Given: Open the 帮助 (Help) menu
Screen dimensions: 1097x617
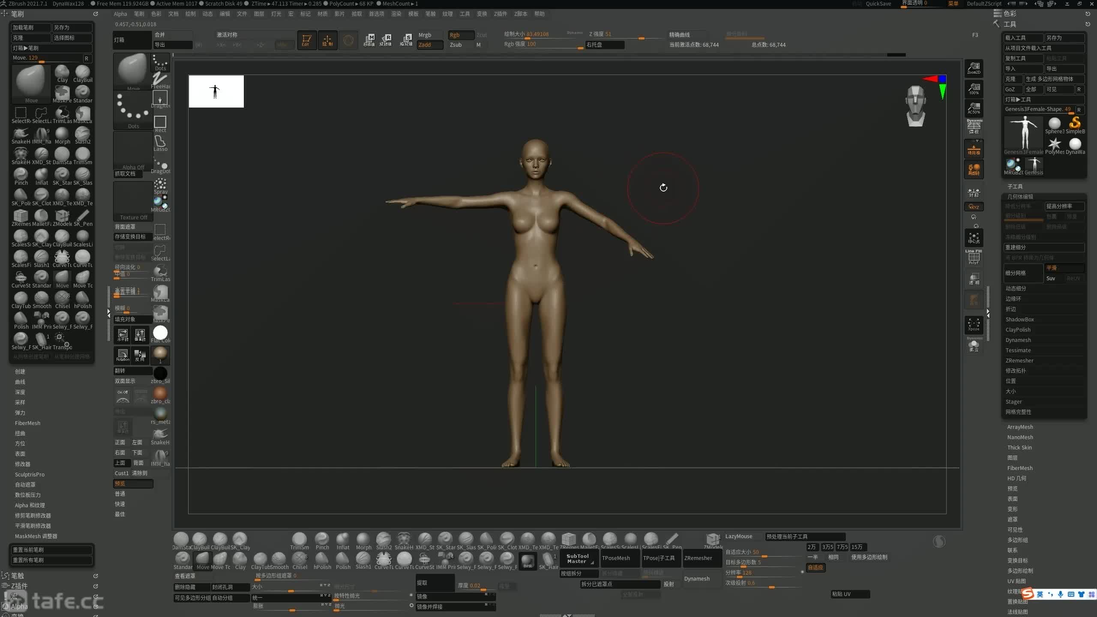Looking at the screenshot, I should pos(539,14).
